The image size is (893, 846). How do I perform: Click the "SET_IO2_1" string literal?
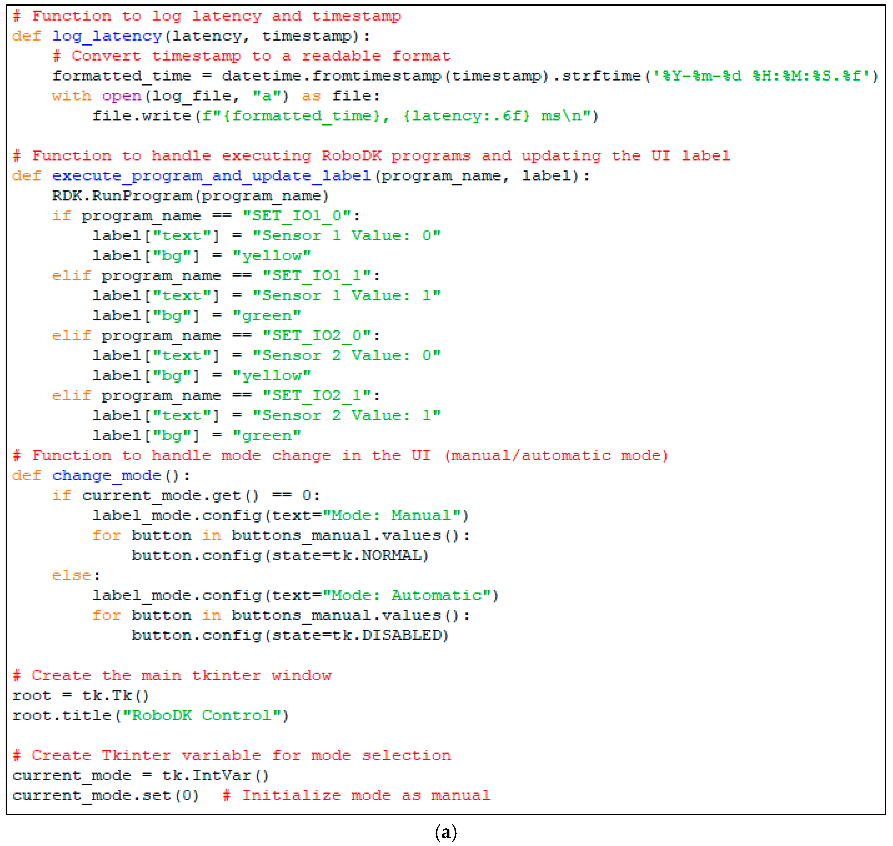pyautogui.click(x=316, y=395)
